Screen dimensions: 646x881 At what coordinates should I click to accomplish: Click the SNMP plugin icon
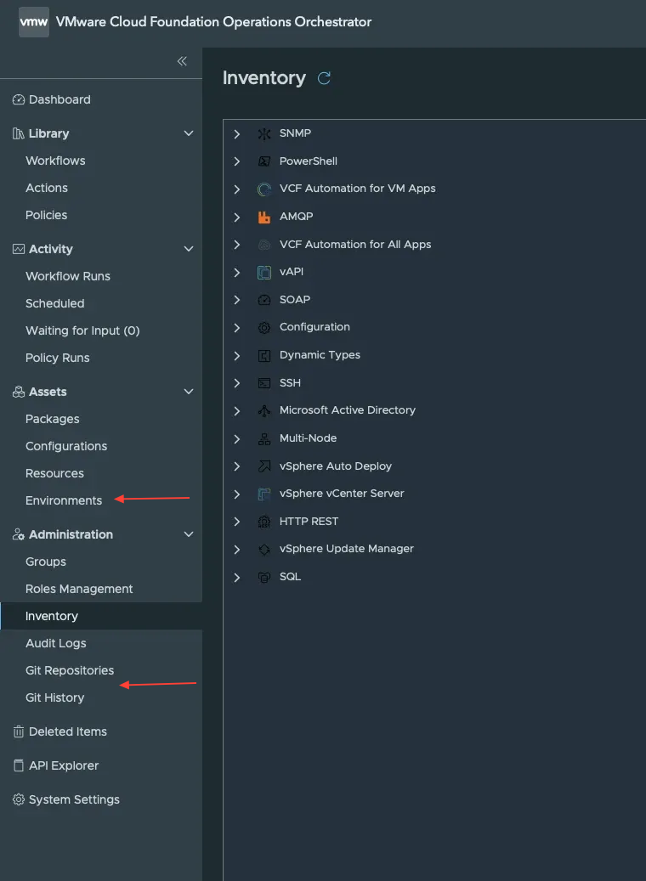point(263,134)
